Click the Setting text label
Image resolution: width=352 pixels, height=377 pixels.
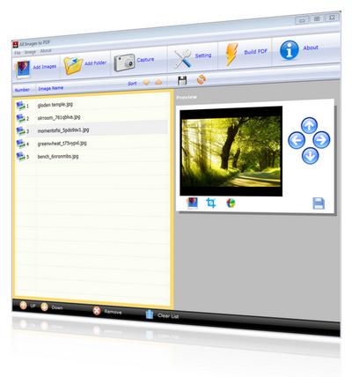point(203,55)
